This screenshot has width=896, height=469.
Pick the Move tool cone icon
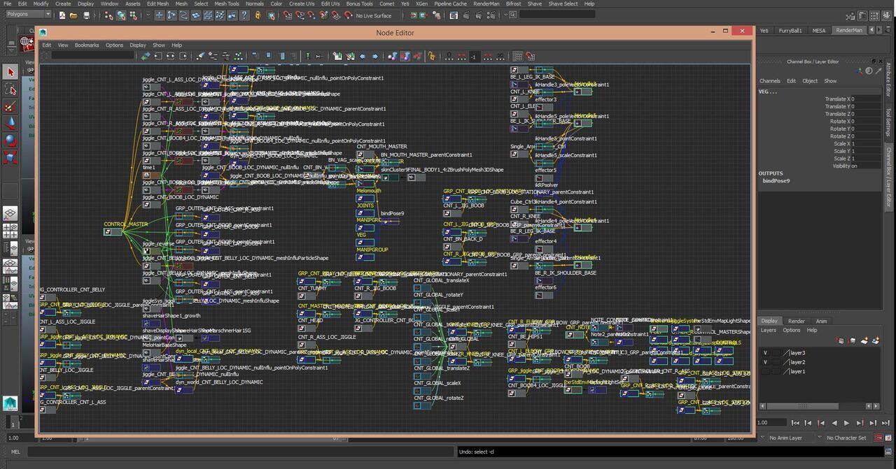10,124
